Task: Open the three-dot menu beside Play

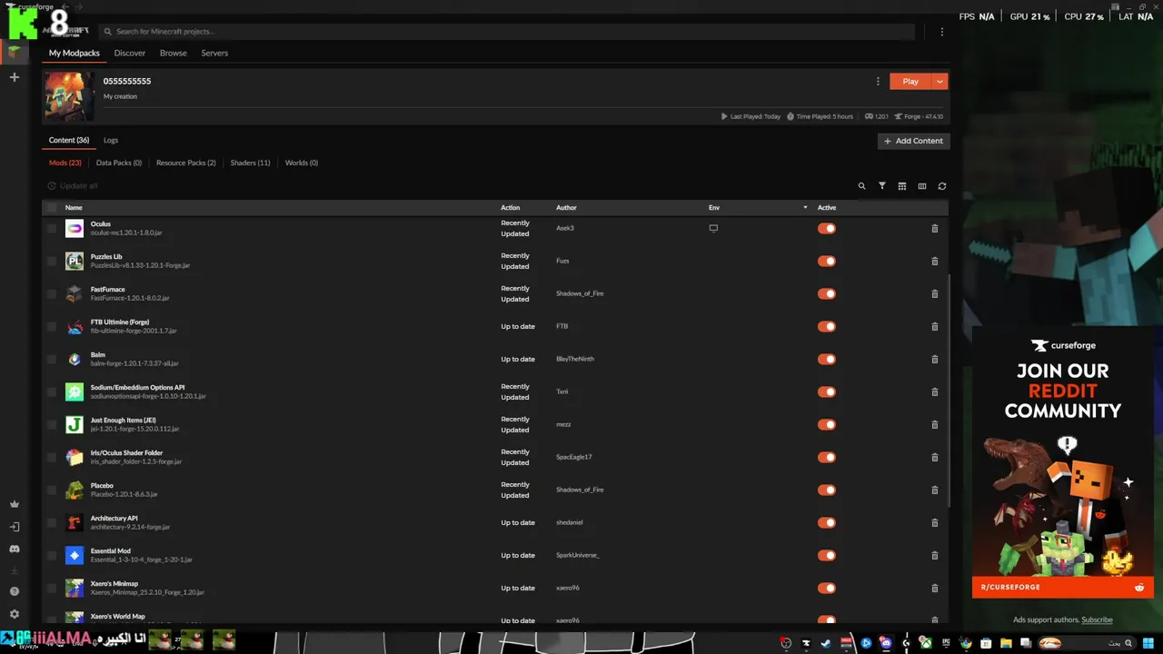Action: [878, 81]
